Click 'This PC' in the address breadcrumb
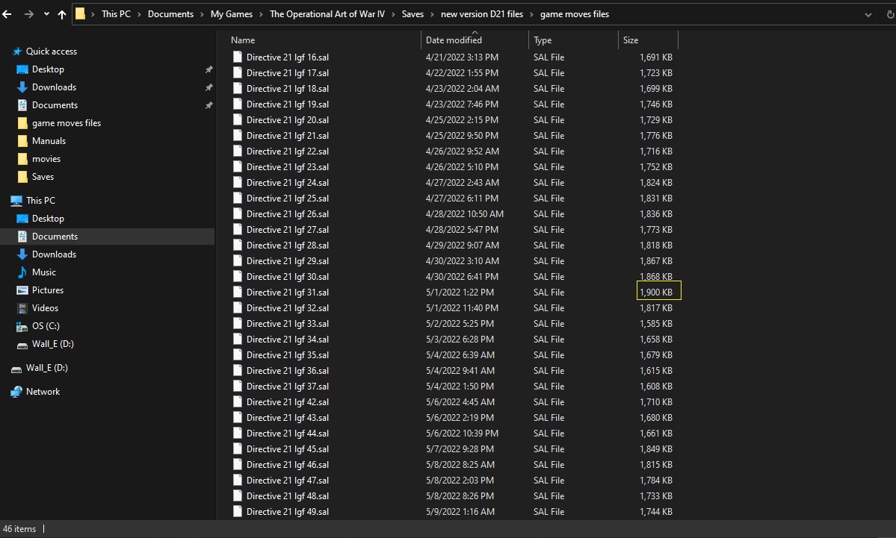The height and width of the screenshot is (538, 896). point(116,13)
